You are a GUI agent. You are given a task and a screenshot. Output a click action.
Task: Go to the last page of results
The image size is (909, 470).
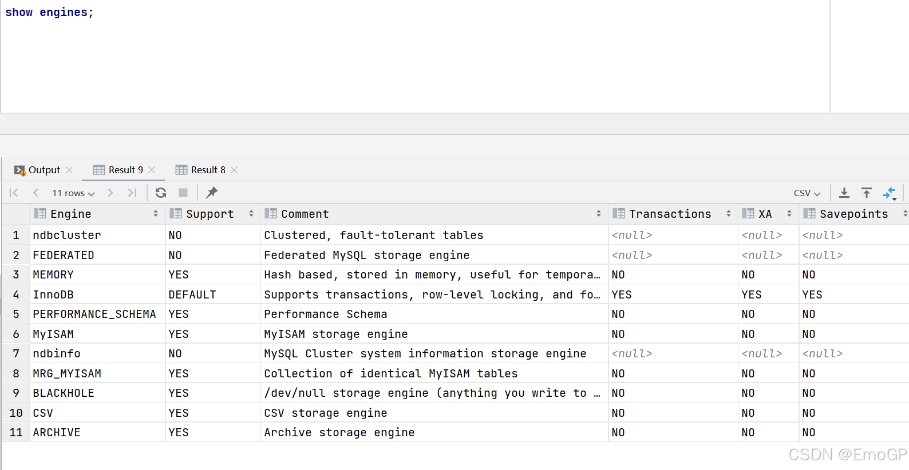pos(132,193)
